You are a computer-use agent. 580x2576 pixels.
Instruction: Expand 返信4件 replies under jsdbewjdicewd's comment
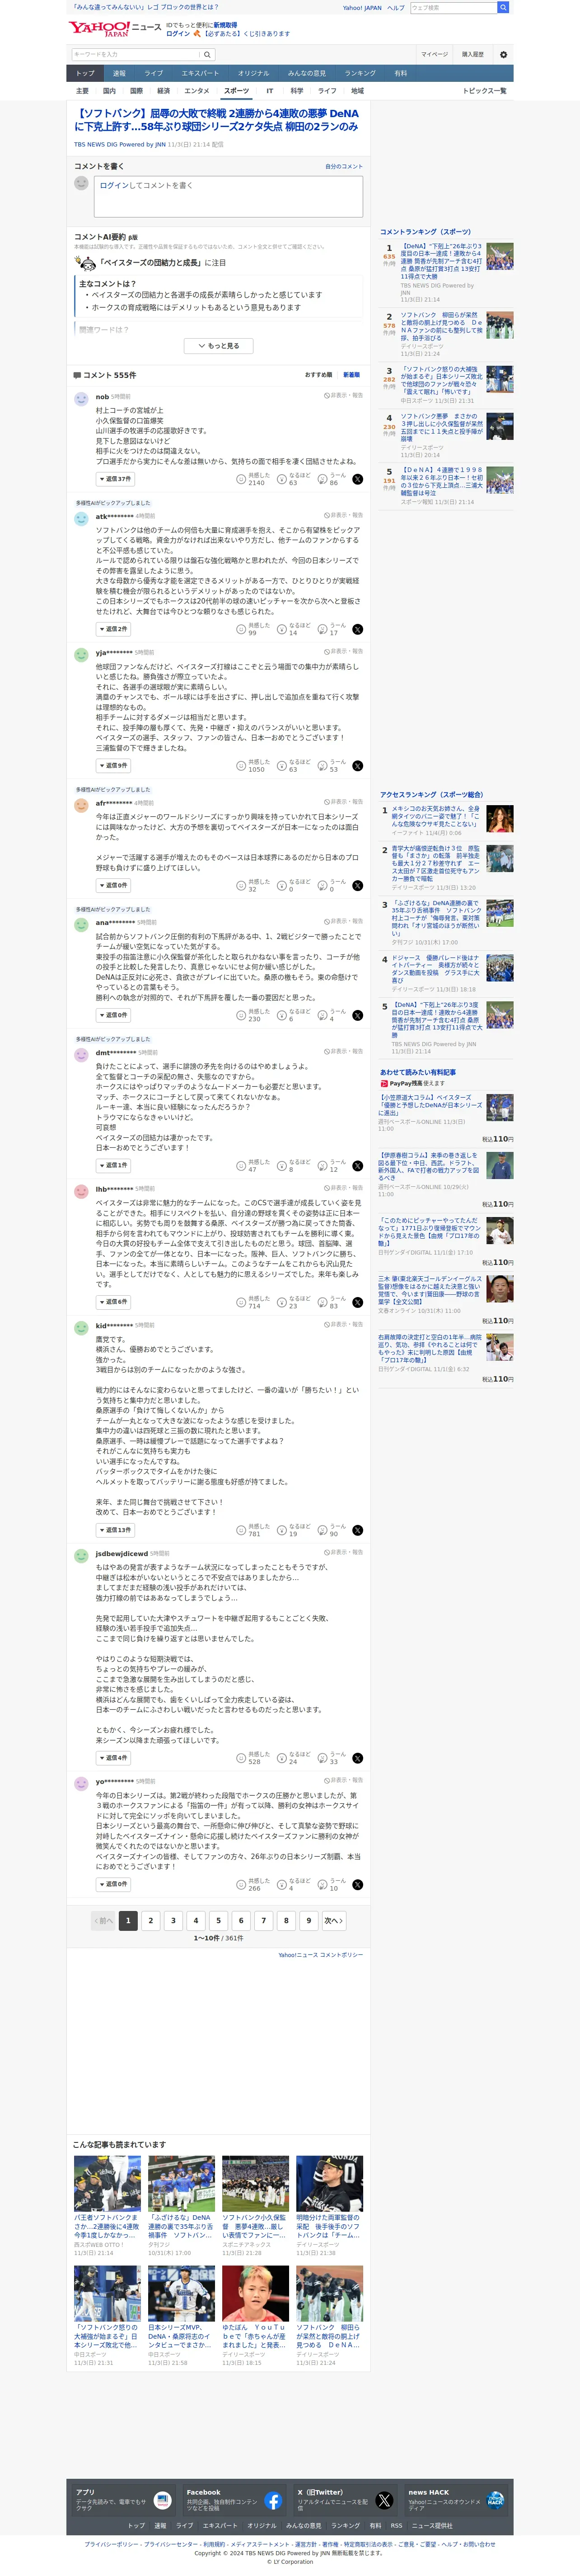[x=113, y=1758]
